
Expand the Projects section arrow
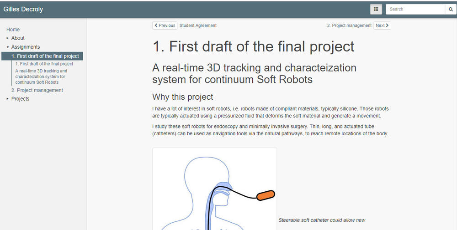pos(8,99)
